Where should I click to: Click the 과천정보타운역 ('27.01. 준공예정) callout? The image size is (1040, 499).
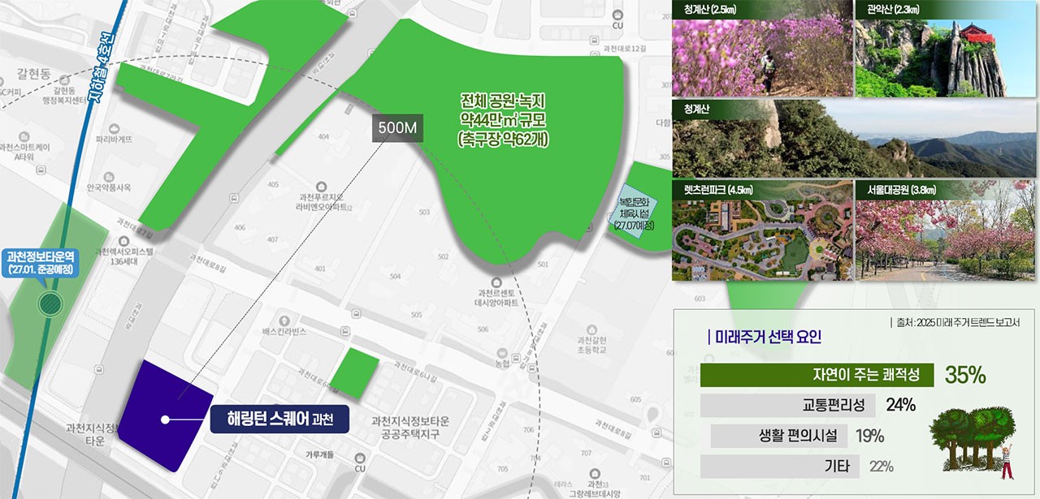41,262
